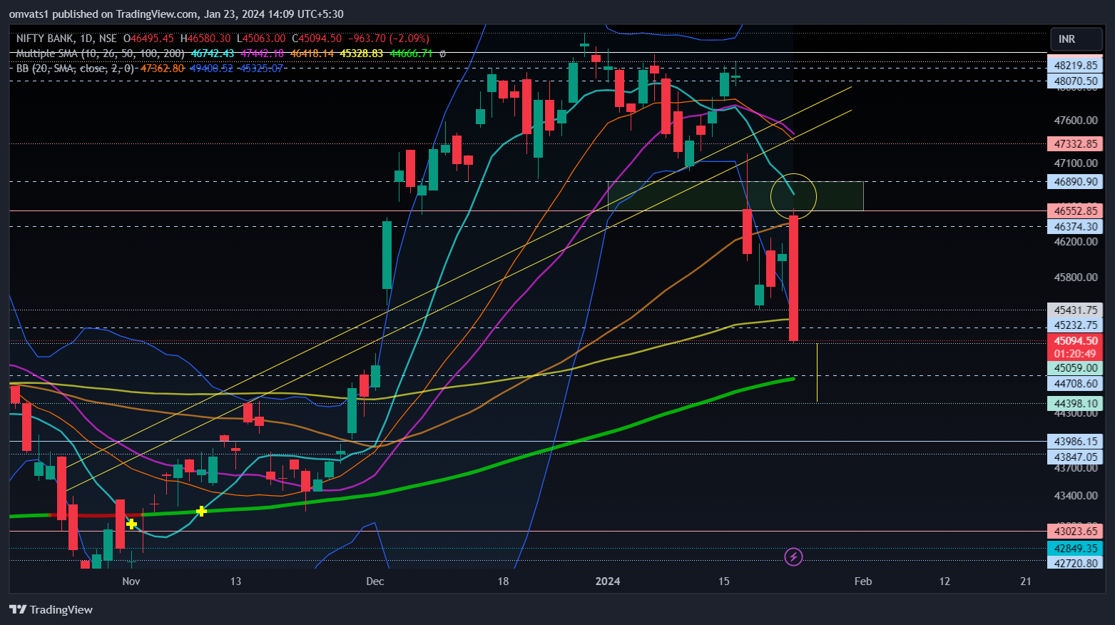Open the INR currency selector
The image size is (1115, 625).
point(1076,39)
